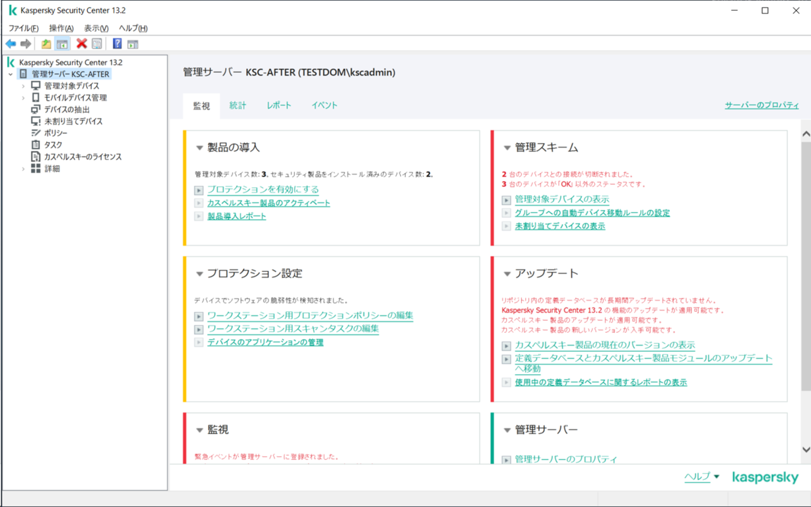
Task: Expand the 詳細 tree node
Action: pyautogui.click(x=23, y=169)
